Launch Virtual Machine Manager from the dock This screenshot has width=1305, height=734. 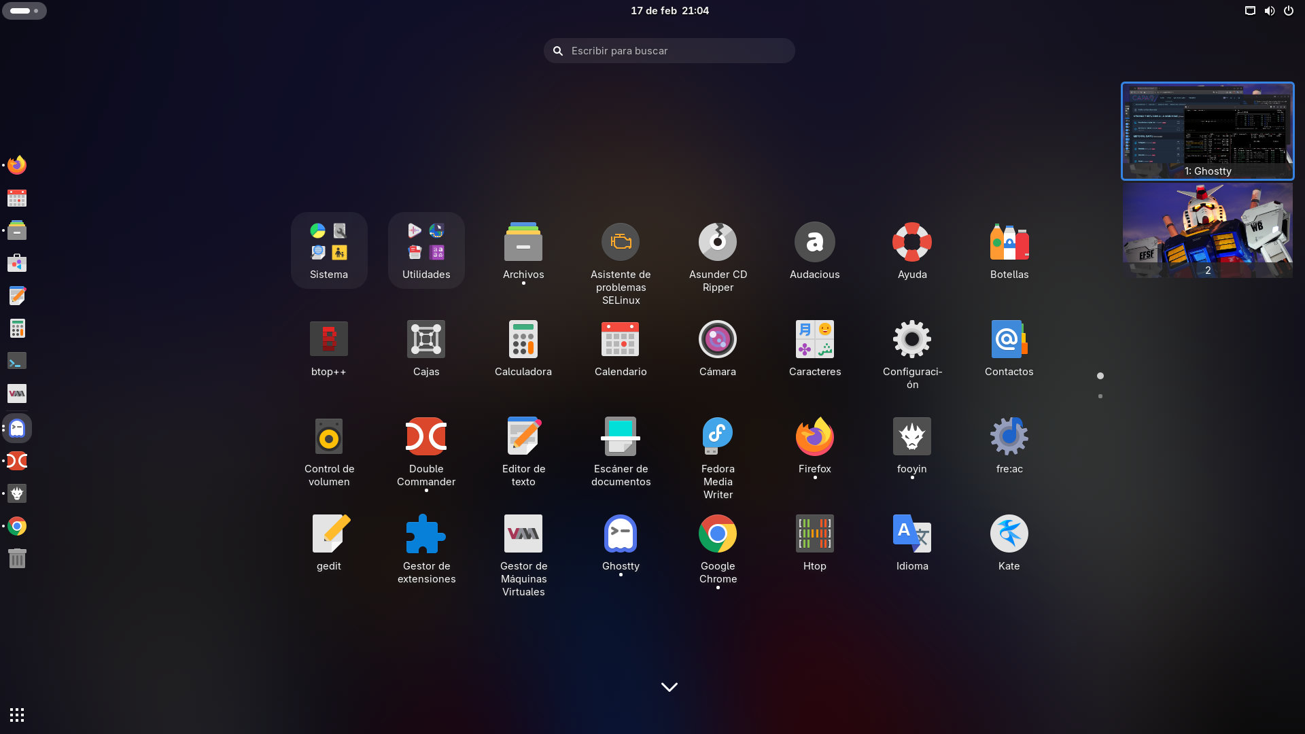[x=16, y=393]
